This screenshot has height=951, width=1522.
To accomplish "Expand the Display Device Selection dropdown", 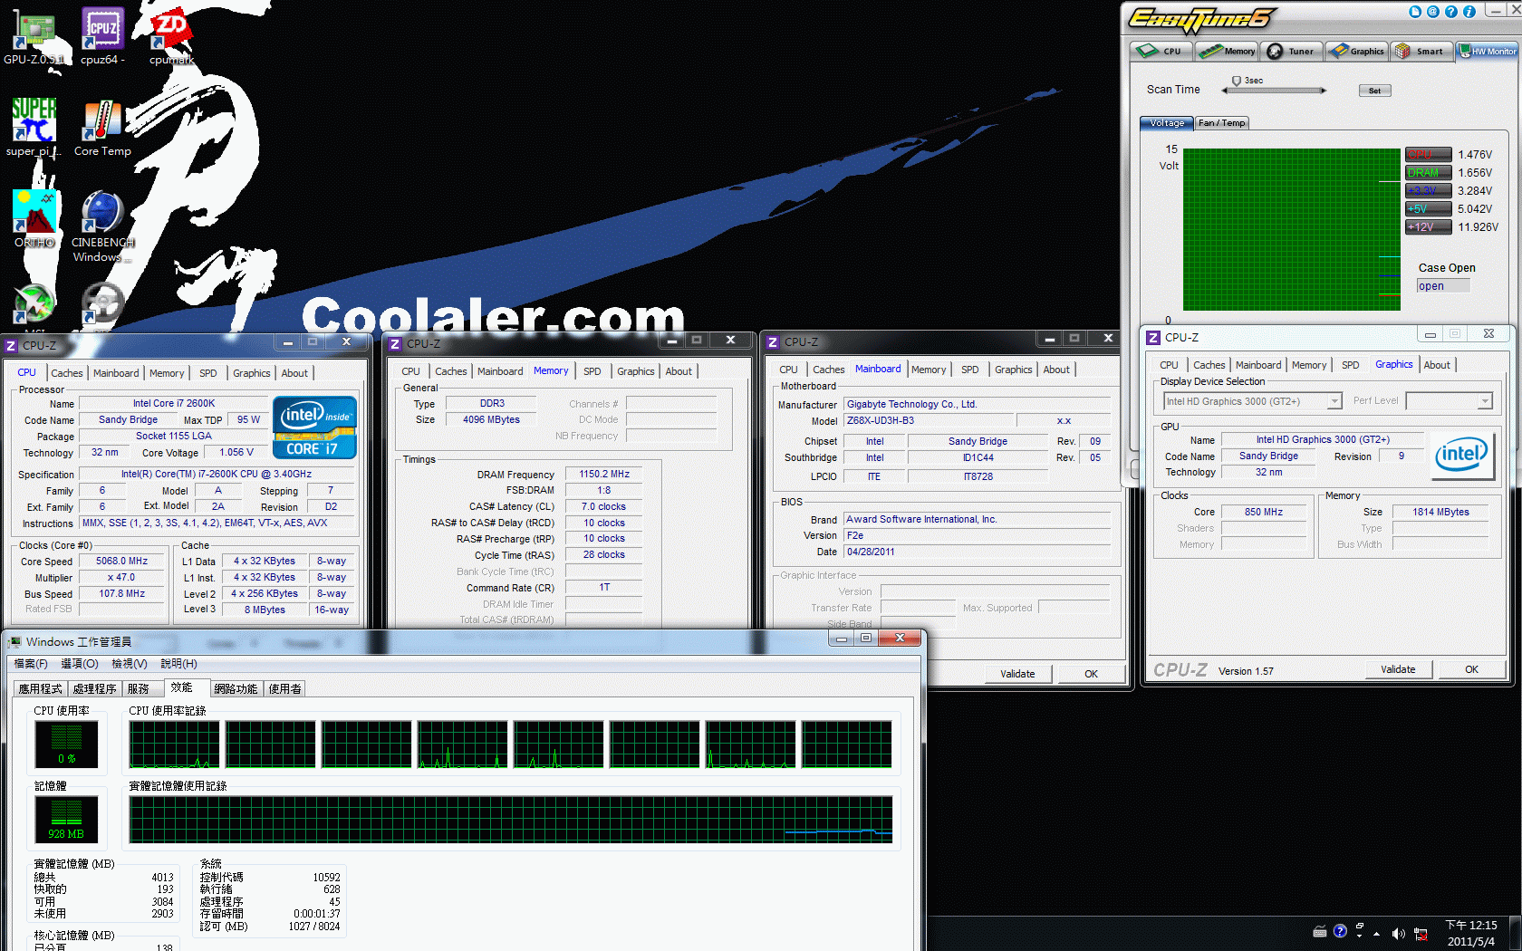I will (x=1334, y=401).
